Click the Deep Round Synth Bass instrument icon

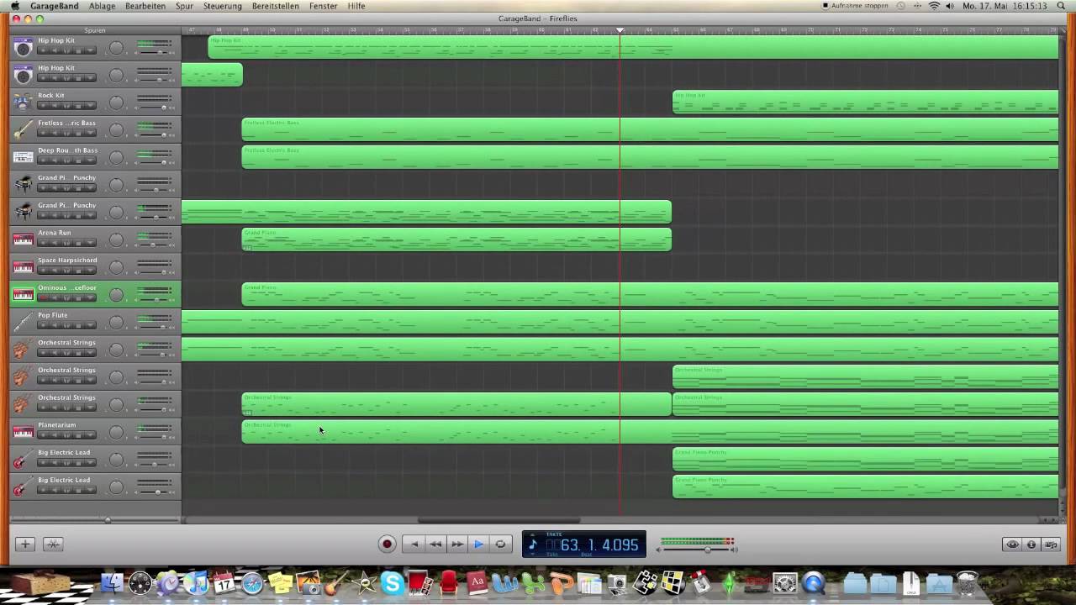(x=23, y=157)
